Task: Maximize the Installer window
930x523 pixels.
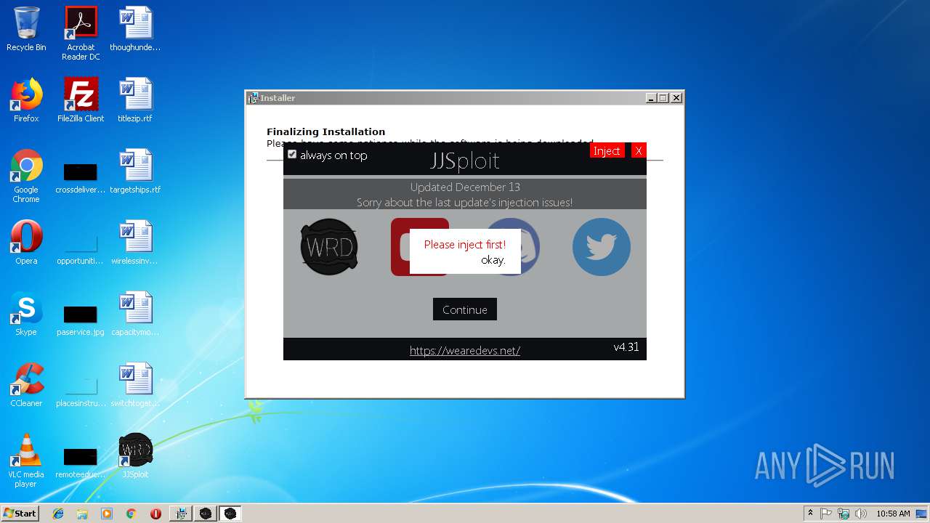Action: 663,98
